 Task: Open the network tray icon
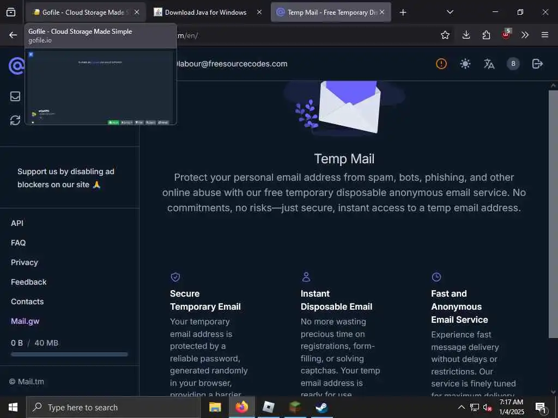coord(475,407)
